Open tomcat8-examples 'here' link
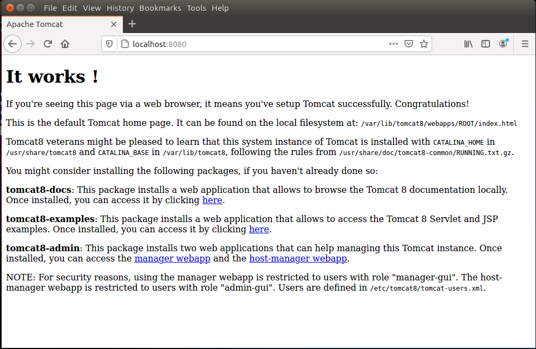Image resolution: width=536 pixels, height=349 pixels. tap(259, 229)
